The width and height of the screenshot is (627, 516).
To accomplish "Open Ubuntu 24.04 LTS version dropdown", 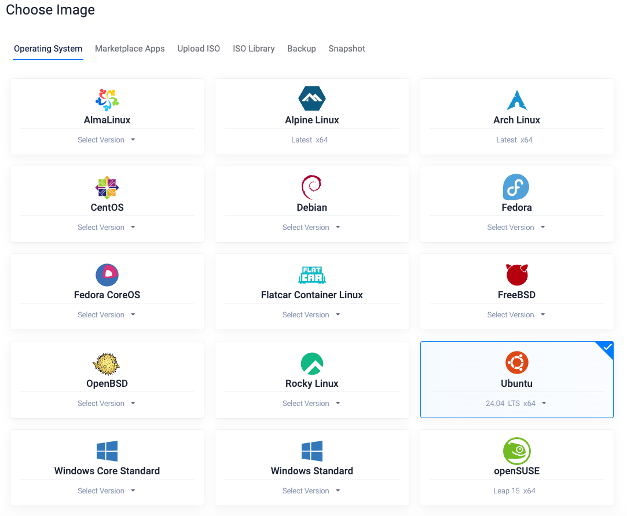I will [516, 404].
